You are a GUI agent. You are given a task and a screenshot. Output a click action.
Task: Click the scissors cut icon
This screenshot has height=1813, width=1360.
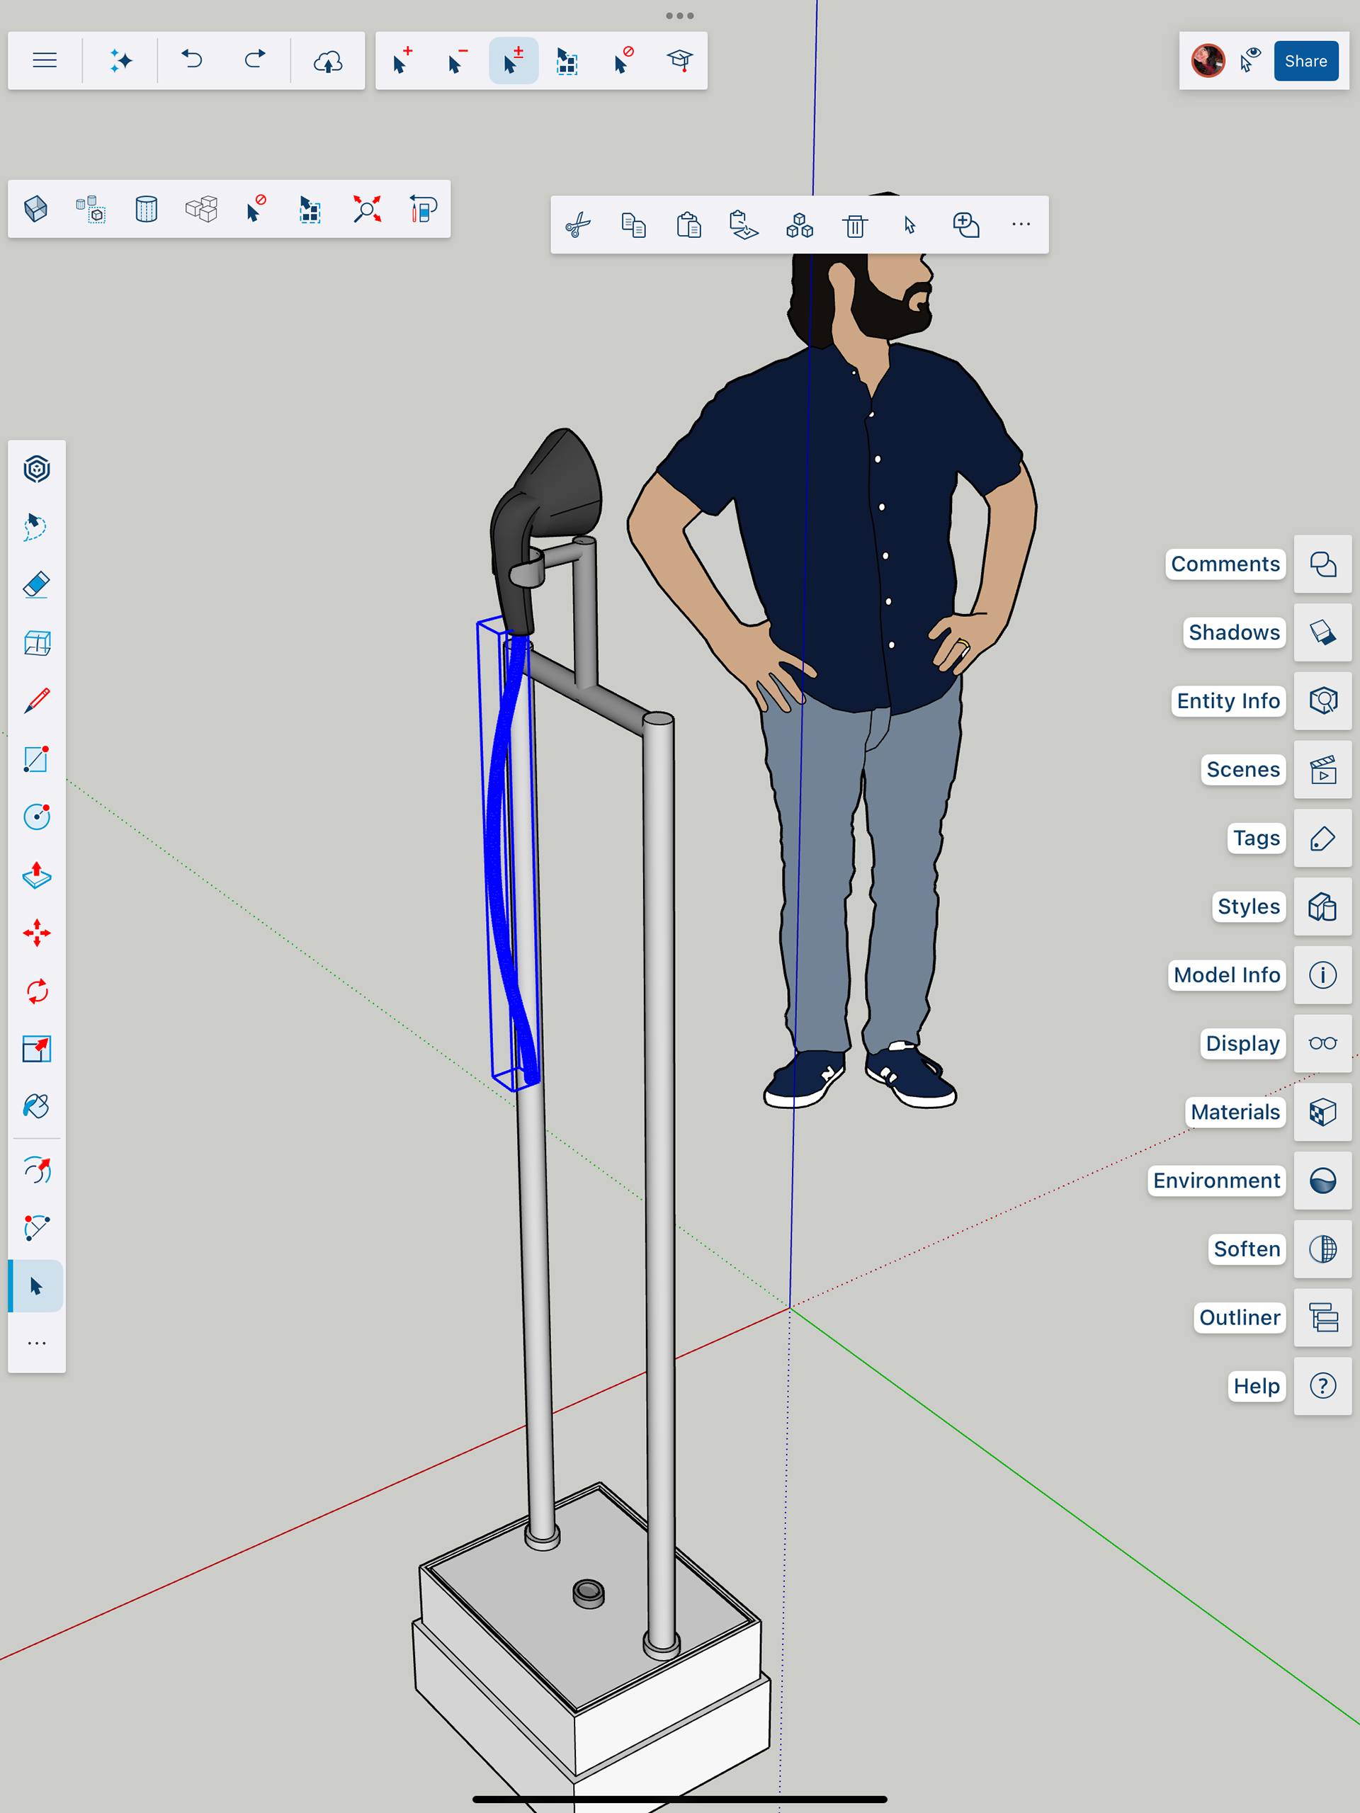point(578,225)
